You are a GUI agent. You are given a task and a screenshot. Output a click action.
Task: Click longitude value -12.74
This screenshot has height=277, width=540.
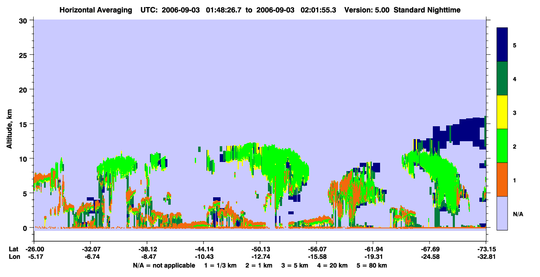pyautogui.click(x=260, y=257)
